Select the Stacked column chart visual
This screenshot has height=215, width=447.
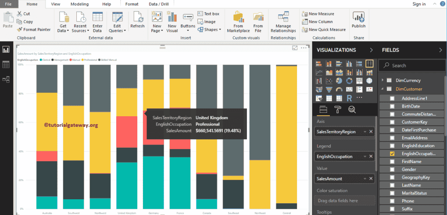pyautogui.click(x=329, y=64)
